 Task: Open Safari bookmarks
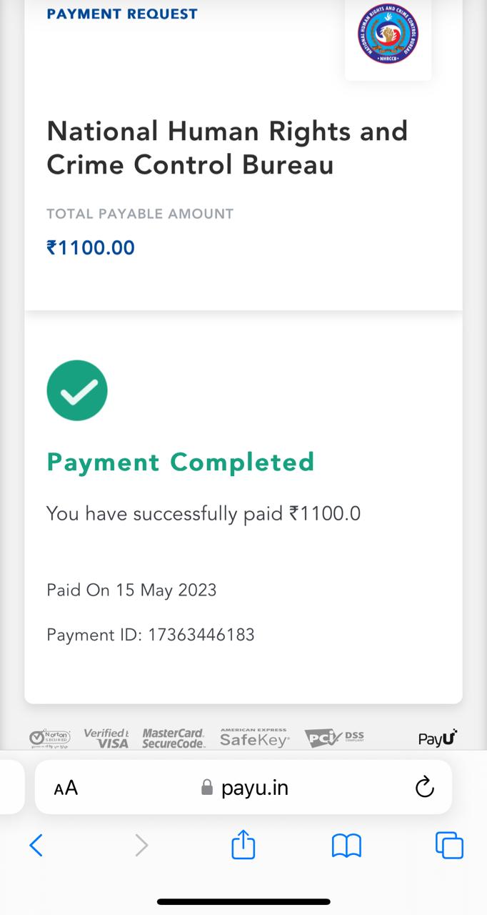click(346, 846)
